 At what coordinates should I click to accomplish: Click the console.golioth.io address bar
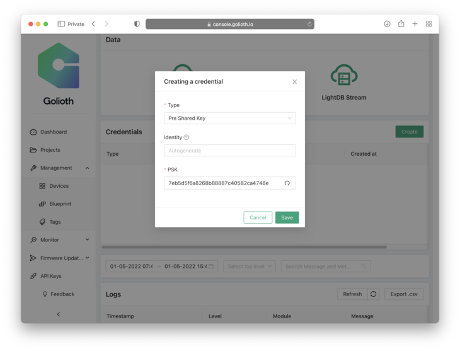230,24
